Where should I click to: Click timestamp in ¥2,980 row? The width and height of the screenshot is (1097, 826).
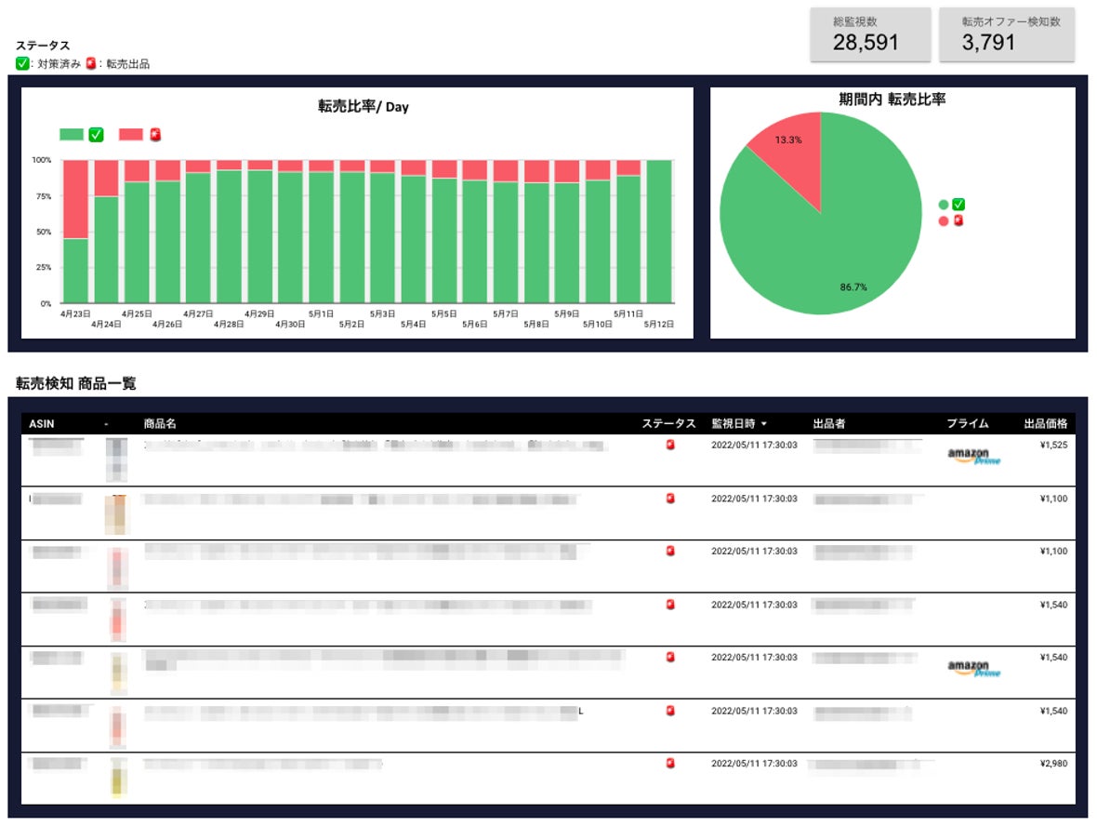click(754, 763)
